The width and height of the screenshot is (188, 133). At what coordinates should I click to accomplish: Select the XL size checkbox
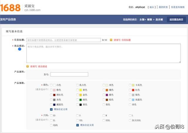[x=51, y=120]
